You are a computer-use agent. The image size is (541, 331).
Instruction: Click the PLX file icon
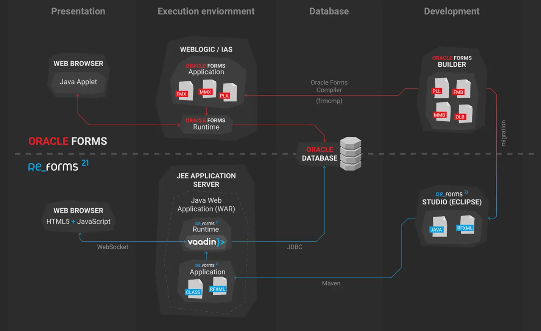click(x=229, y=92)
